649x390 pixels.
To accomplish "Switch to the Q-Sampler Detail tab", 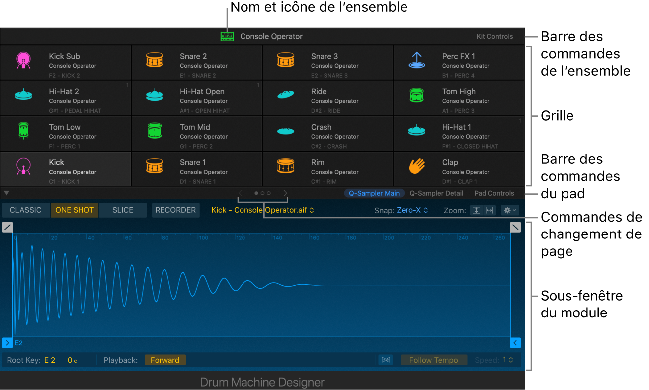I will 436,193.
